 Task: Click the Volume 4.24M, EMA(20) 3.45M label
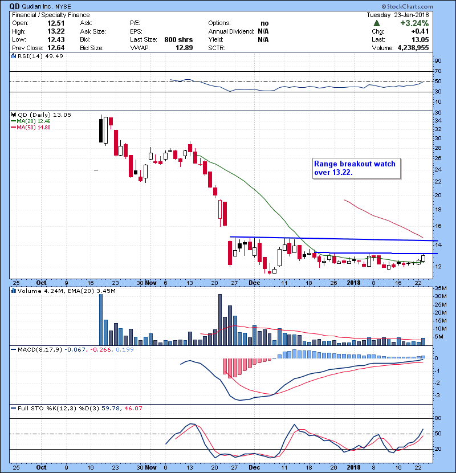pos(67,291)
